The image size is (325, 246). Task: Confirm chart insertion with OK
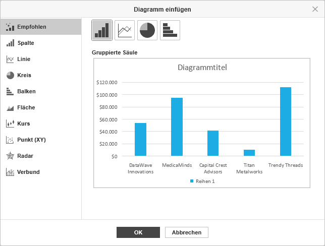[x=138, y=232]
